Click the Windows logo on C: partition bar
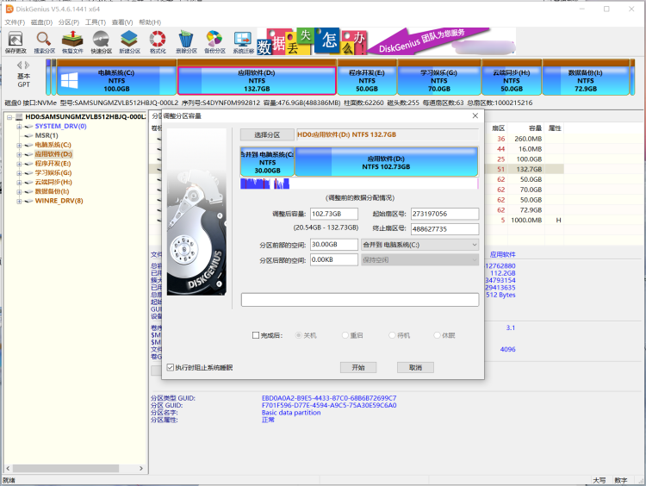This screenshot has width=646, height=486. [x=69, y=80]
